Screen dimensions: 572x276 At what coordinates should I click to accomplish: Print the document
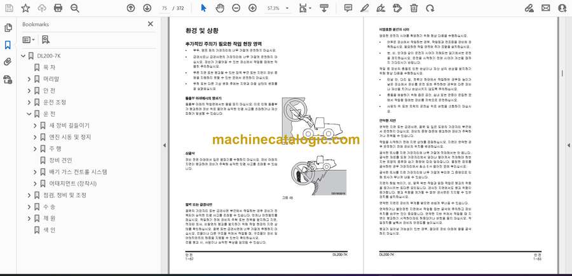pos(58,8)
